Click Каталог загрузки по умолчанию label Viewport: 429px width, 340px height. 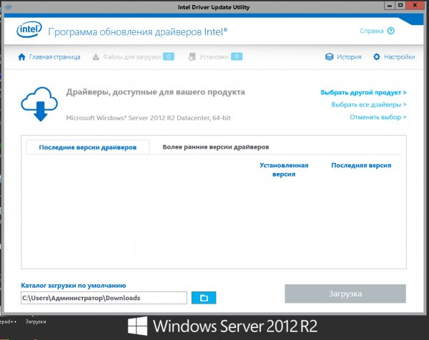[x=74, y=286]
